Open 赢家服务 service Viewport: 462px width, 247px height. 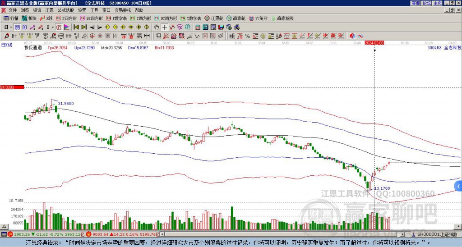click(282, 18)
